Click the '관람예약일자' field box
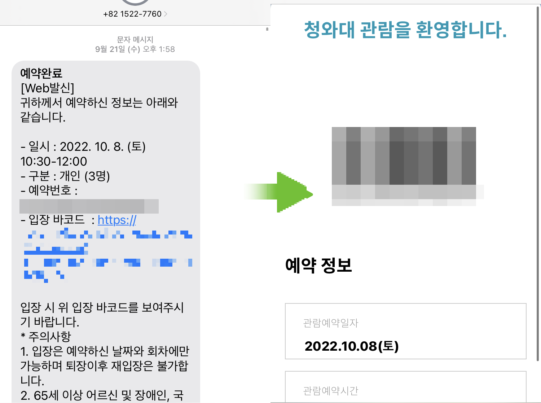 click(x=406, y=331)
